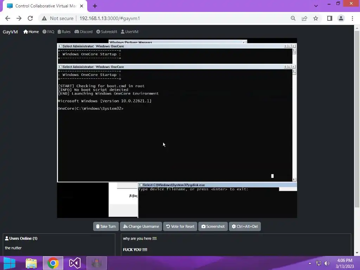This screenshot has height=270, width=360.
Task: Click the page vertical scrollbar
Action: pyautogui.click(x=356, y=120)
